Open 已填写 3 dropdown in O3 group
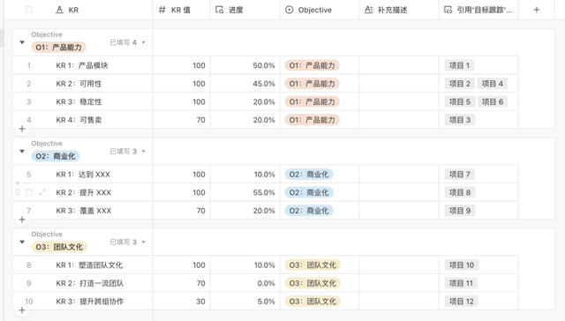Screen dimensions: 565x321 pos(127,242)
